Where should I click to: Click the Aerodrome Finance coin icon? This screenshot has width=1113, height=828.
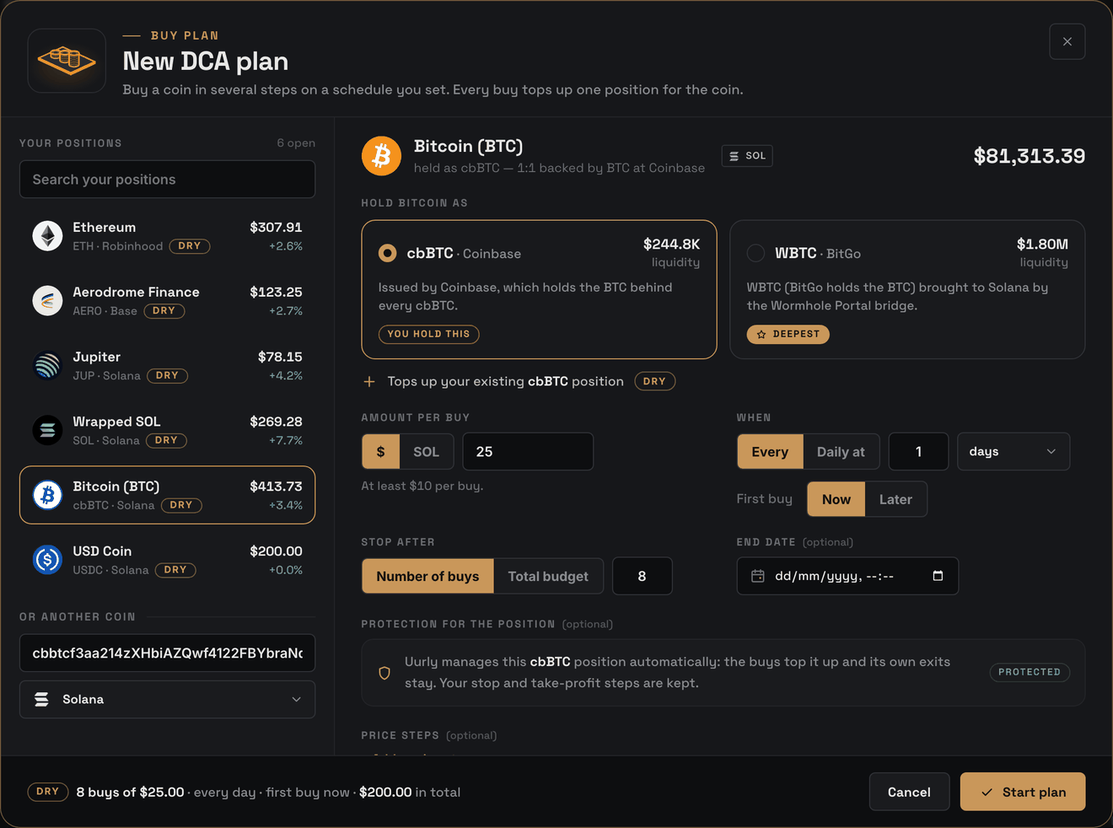click(47, 301)
